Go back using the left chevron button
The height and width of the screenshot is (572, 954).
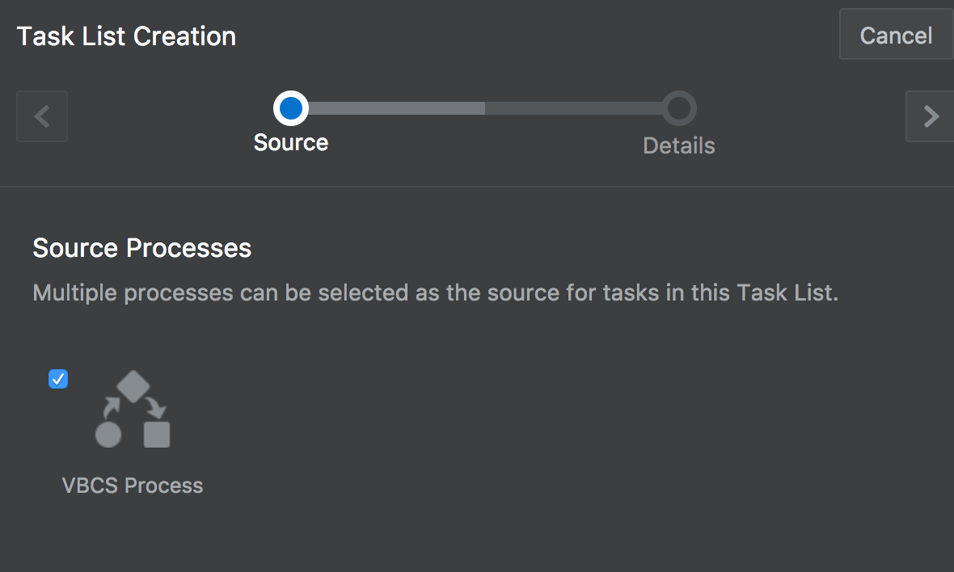[42, 116]
